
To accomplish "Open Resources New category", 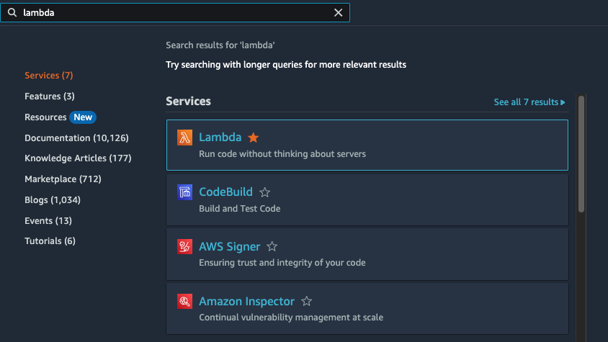I will 60,117.
